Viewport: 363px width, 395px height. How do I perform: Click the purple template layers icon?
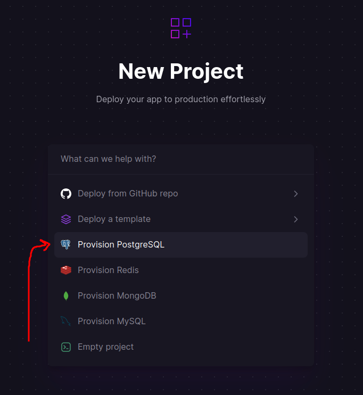coord(66,219)
